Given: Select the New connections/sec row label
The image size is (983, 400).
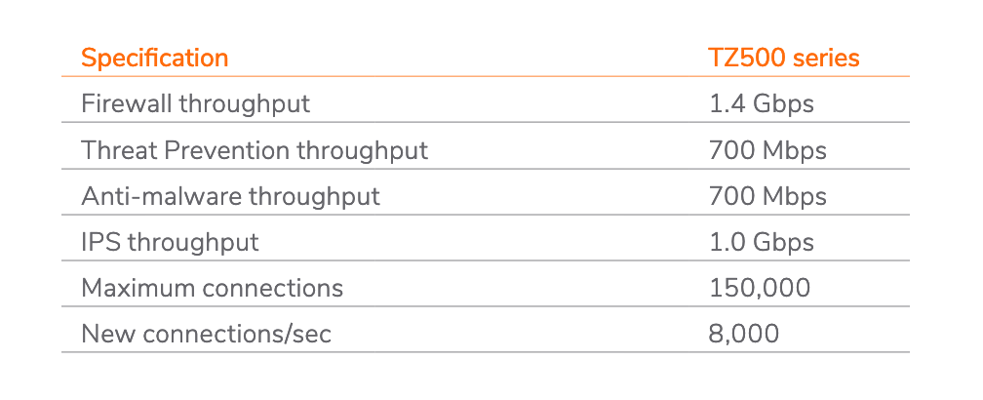Looking at the screenshot, I should (x=206, y=335).
